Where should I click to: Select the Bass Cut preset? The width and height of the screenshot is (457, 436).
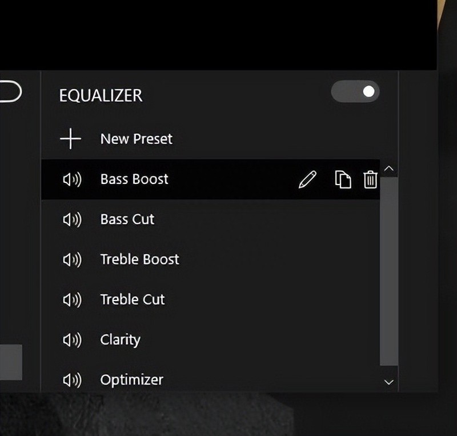(x=127, y=219)
